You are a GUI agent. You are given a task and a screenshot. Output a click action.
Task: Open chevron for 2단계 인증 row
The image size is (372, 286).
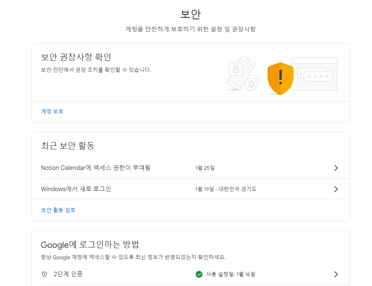(336, 274)
